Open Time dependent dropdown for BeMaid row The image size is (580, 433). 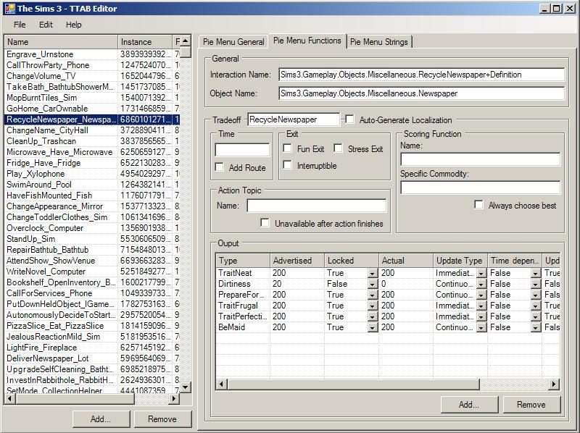(x=535, y=327)
